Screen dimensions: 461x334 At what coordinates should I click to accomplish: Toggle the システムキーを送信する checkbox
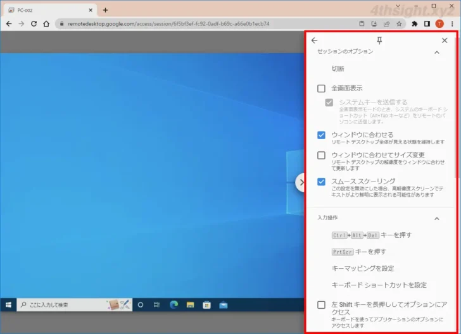click(329, 102)
